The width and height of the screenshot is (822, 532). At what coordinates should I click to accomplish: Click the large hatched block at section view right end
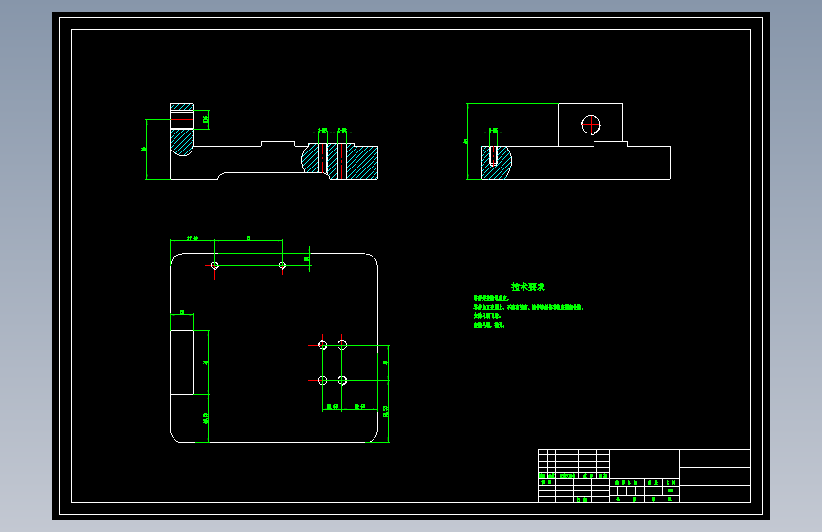point(362,162)
